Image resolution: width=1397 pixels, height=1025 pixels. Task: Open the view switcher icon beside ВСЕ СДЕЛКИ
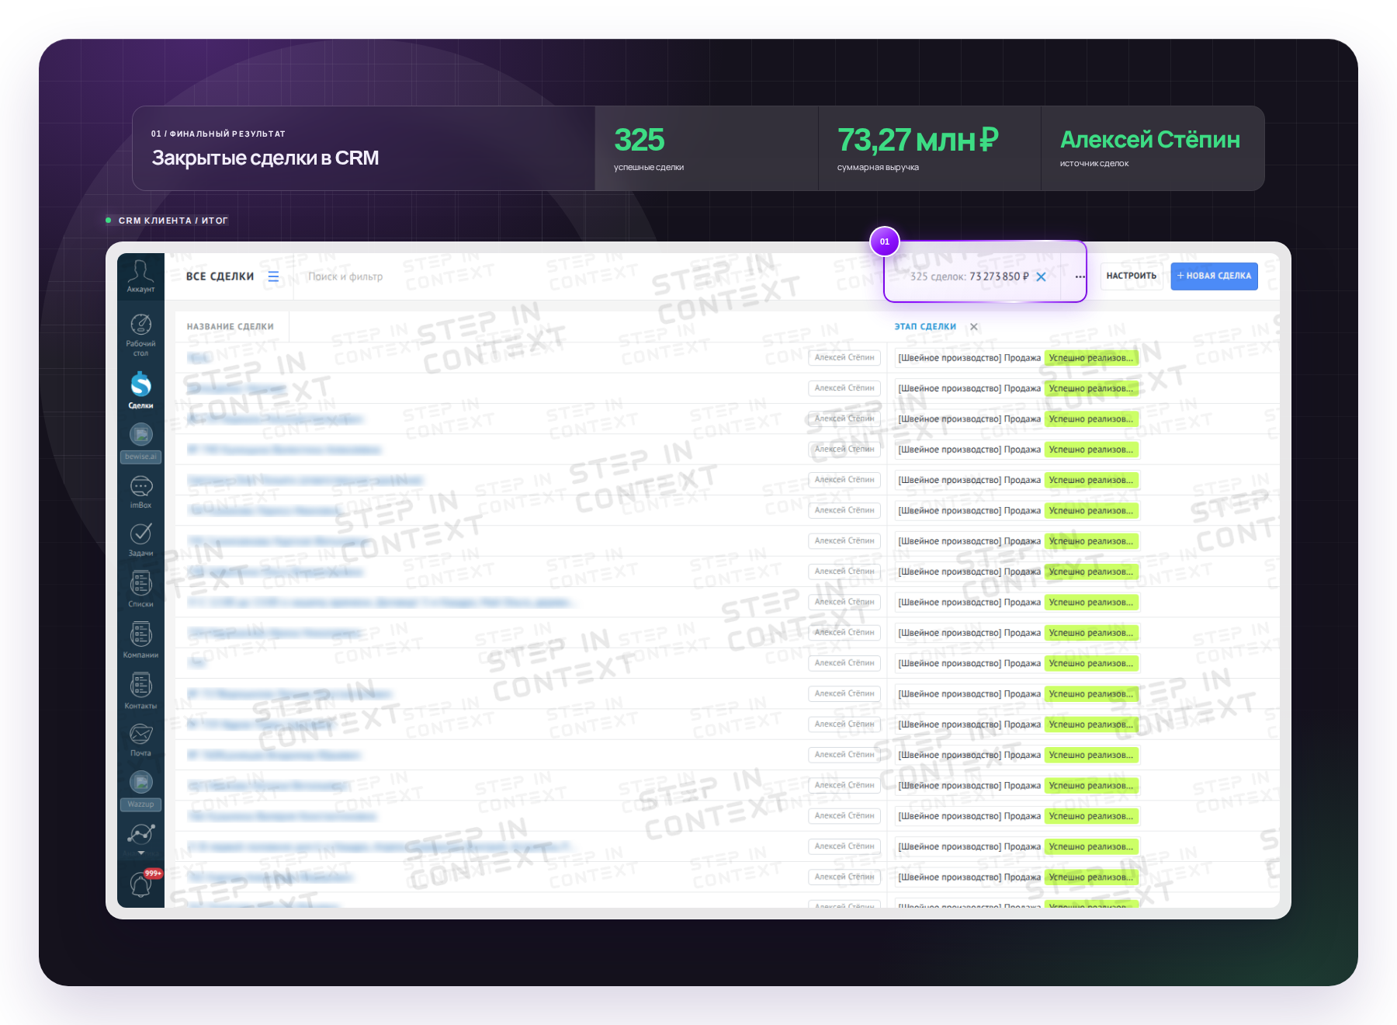(x=273, y=276)
